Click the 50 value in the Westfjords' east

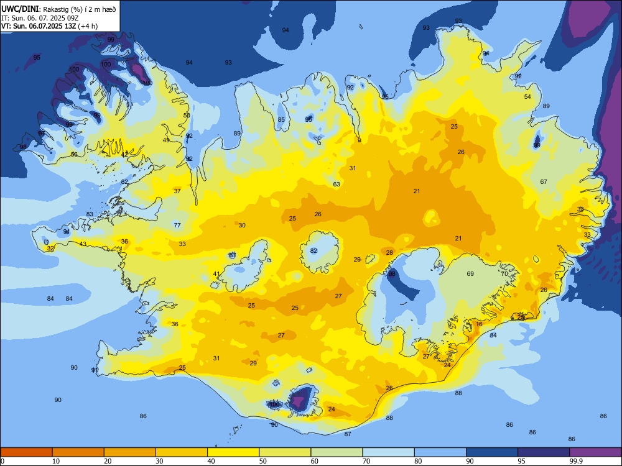[187, 116]
